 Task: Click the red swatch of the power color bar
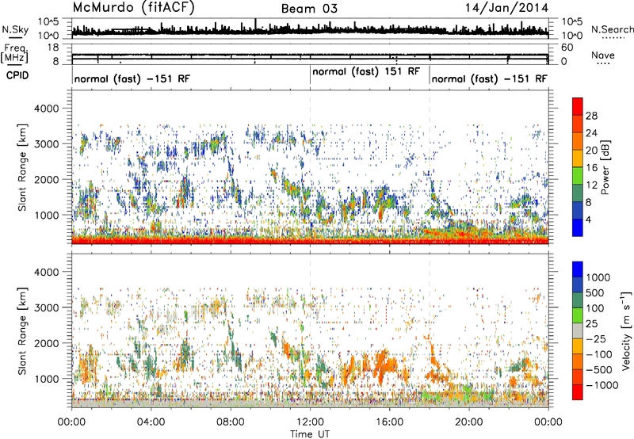[x=578, y=106]
